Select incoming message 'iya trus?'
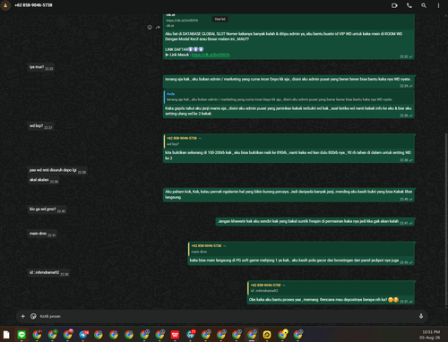The image size is (448, 342). [41, 67]
